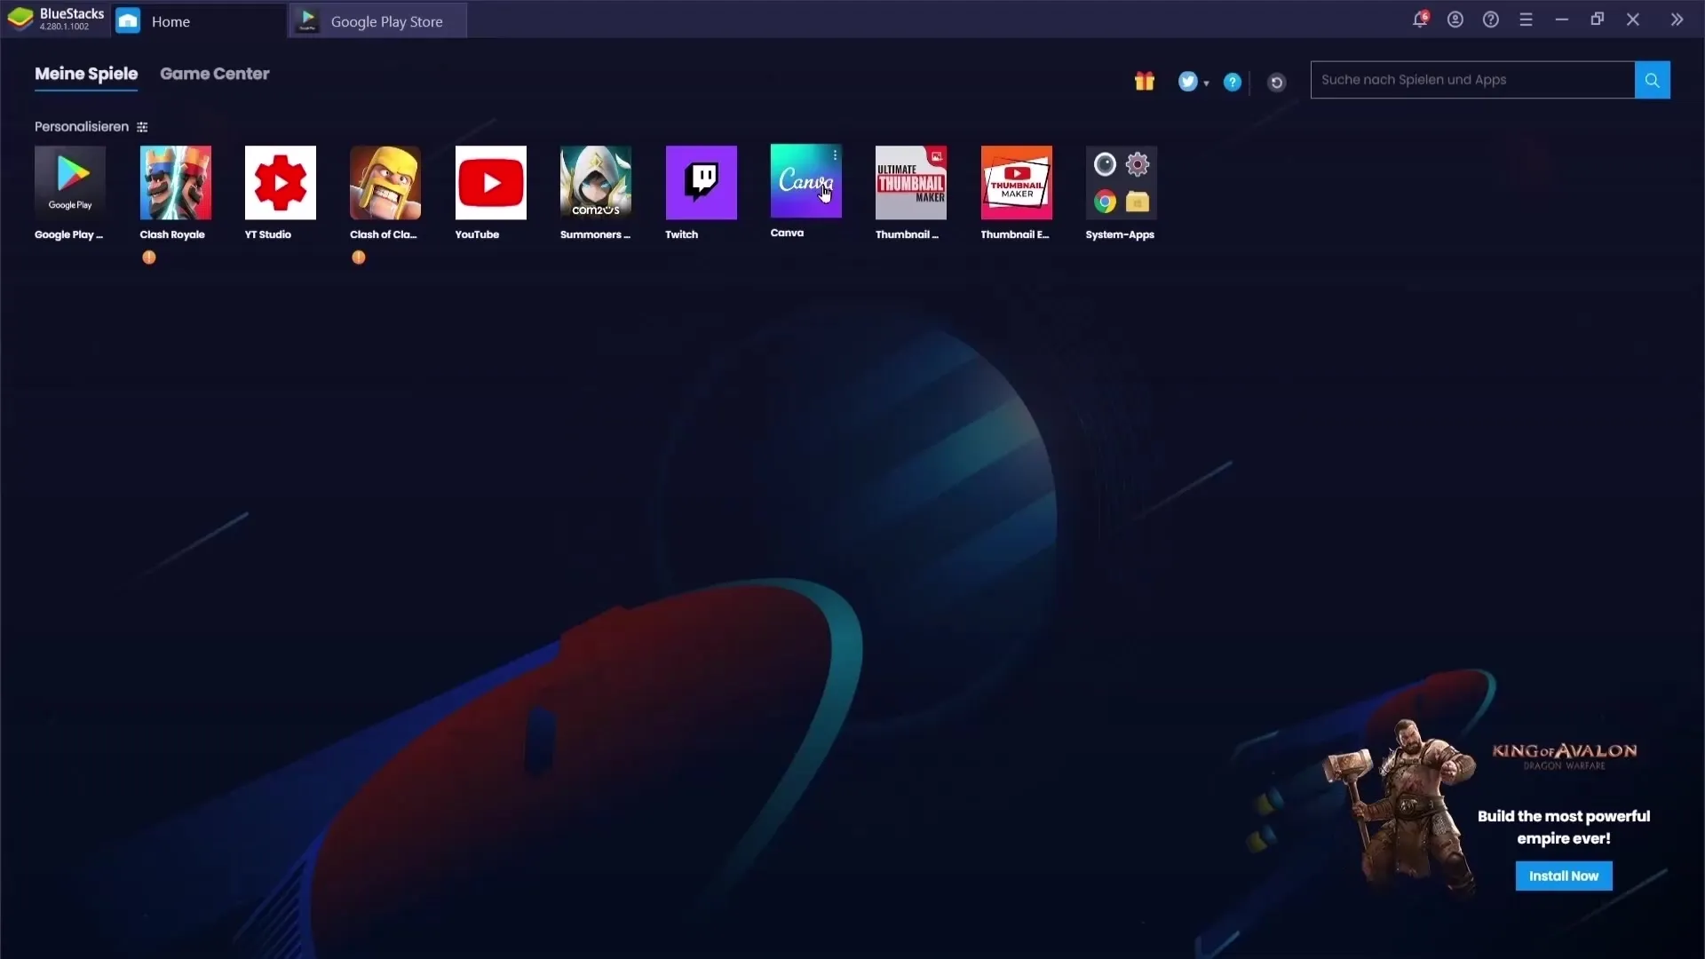The image size is (1705, 959).
Task: Click the Chrome icon inside System-Apps
Action: (1105, 202)
